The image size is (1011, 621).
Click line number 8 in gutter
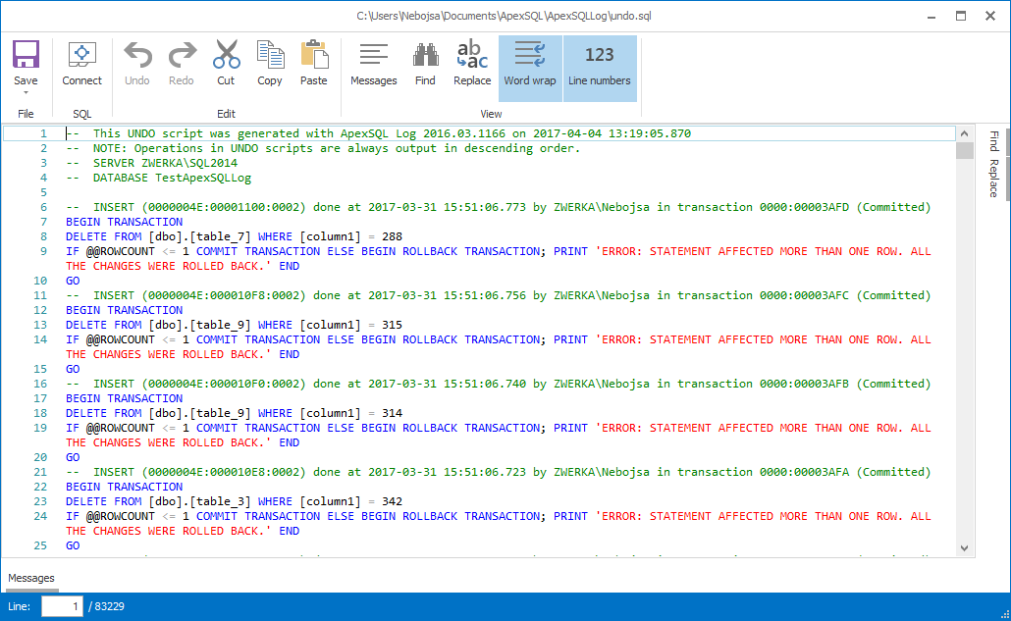[43, 236]
